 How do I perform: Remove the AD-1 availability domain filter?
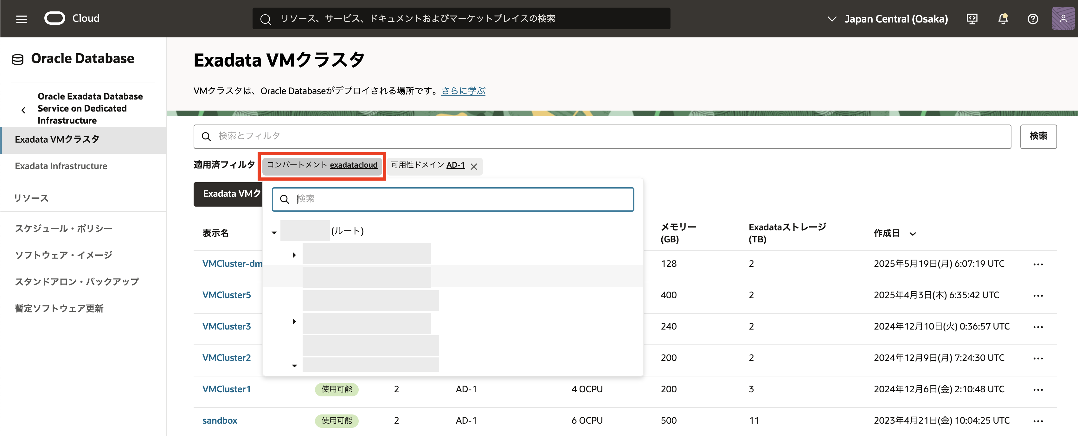pyautogui.click(x=474, y=167)
